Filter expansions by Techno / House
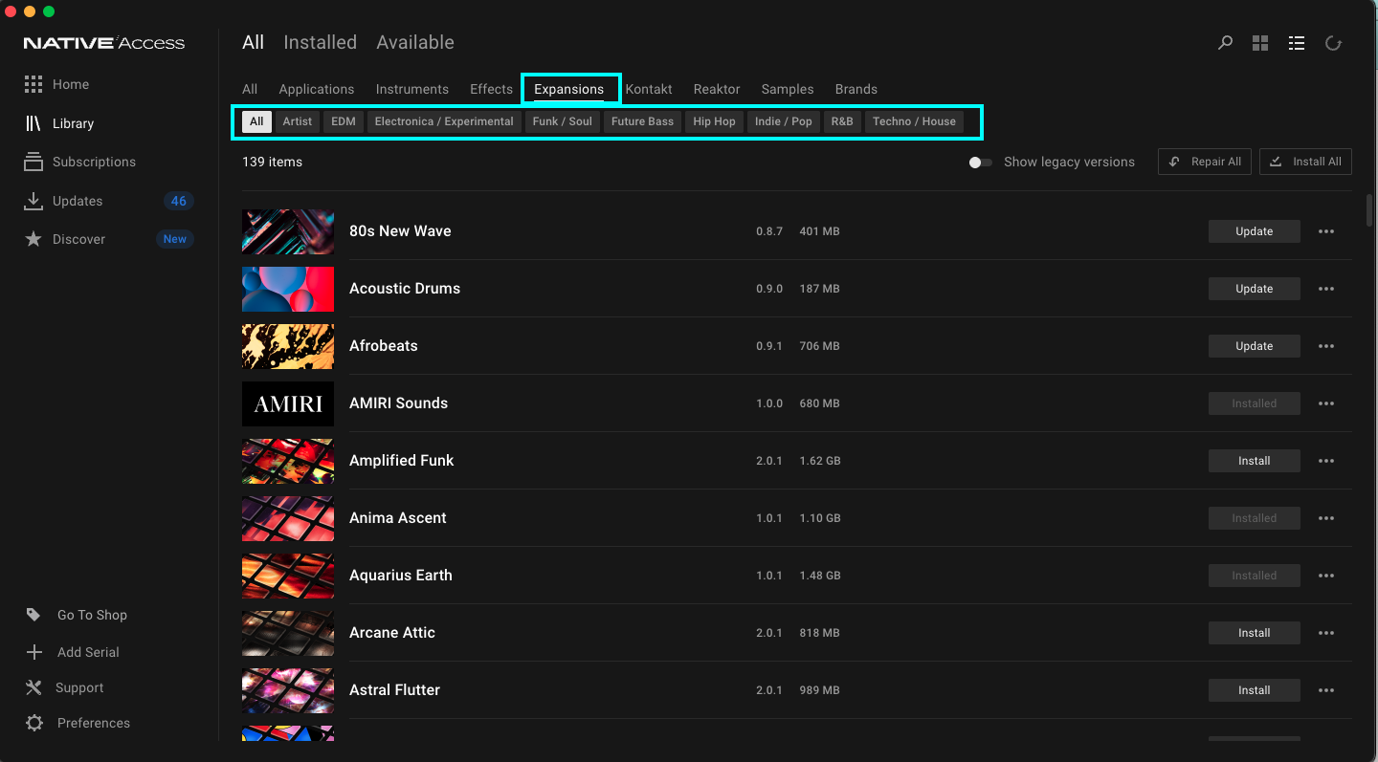 click(914, 121)
